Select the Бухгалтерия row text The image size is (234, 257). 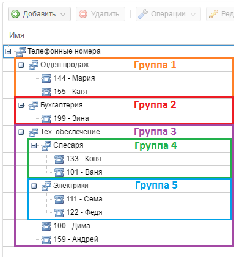62,105
